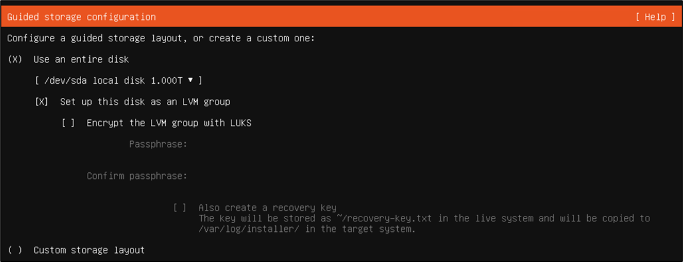
Task: Click the dropdown arrow next to 1.000T
Action: (x=191, y=80)
